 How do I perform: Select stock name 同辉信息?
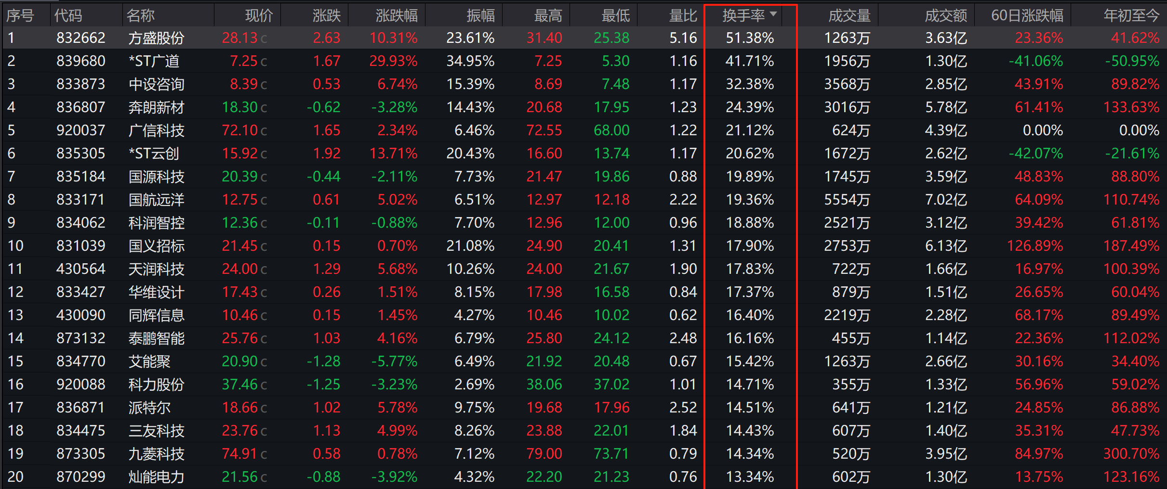click(157, 315)
